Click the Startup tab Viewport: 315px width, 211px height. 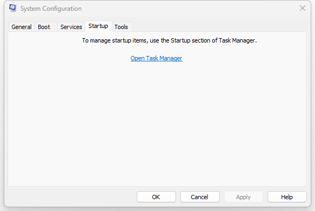pos(98,26)
